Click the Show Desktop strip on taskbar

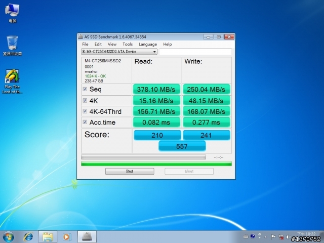[x=321, y=237]
